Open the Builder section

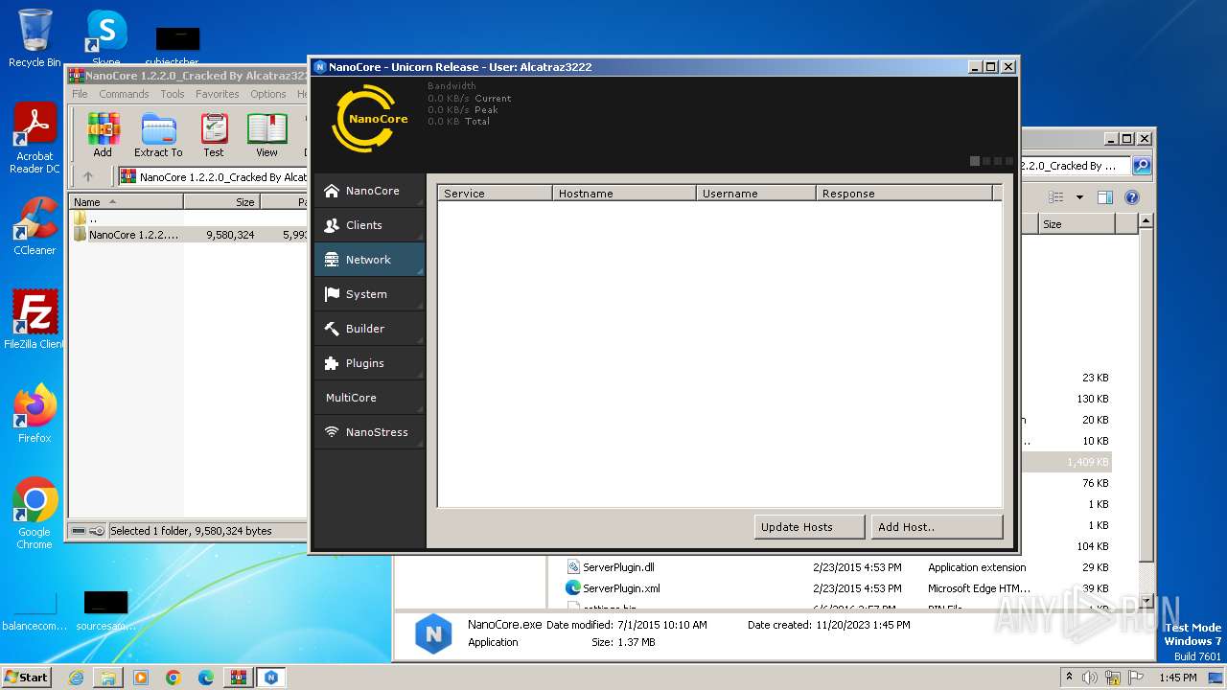369,329
